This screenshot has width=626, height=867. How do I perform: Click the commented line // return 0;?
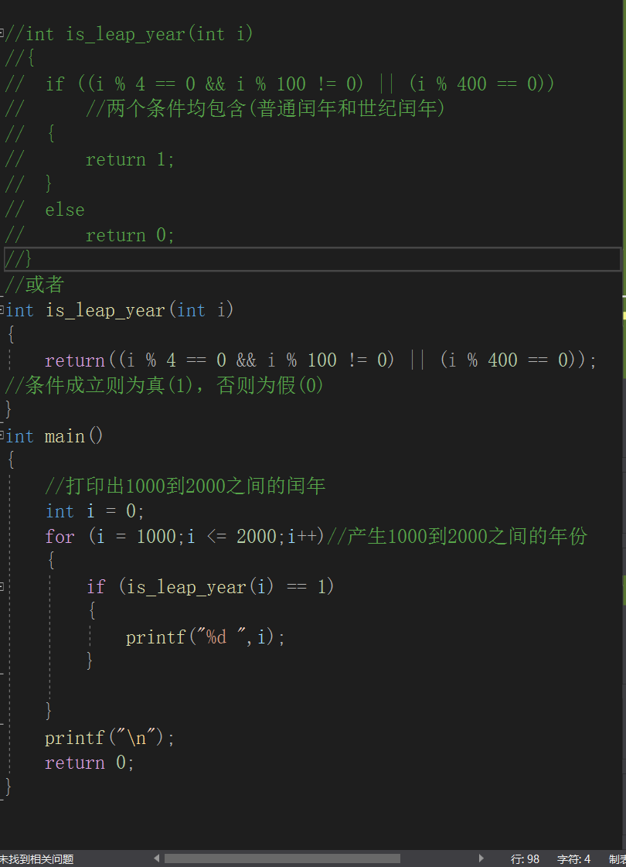pyautogui.click(x=90, y=236)
